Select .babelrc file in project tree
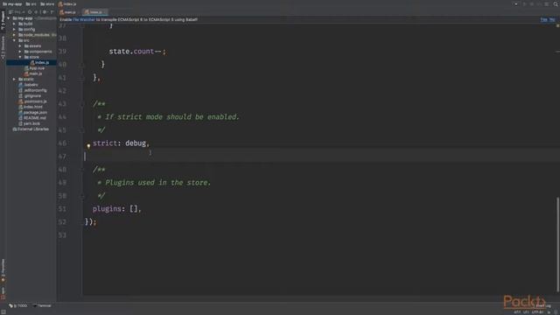 coord(28,85)
